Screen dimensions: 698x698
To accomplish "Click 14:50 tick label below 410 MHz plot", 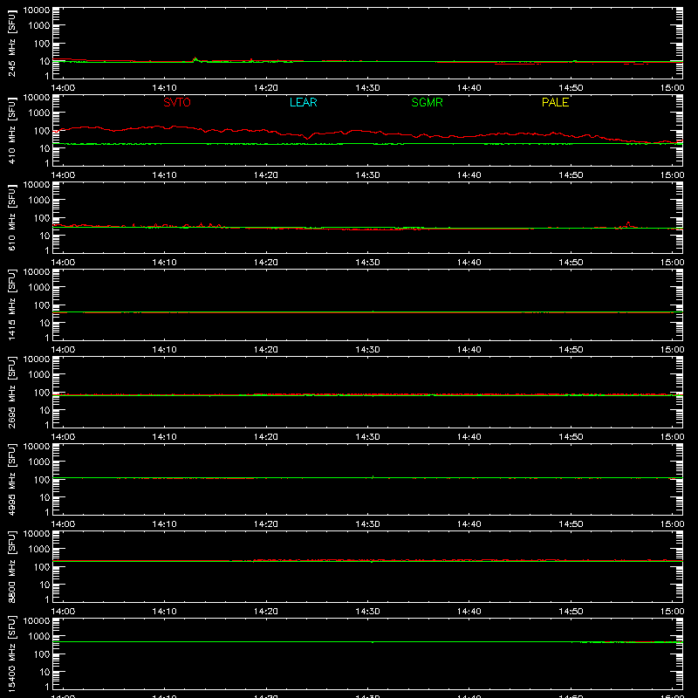I will pos(571,175).
